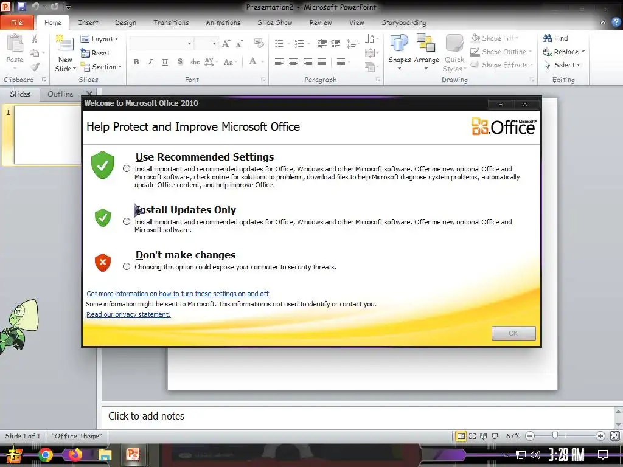Open the settings information link
The image size is (623, 467).
178,294
